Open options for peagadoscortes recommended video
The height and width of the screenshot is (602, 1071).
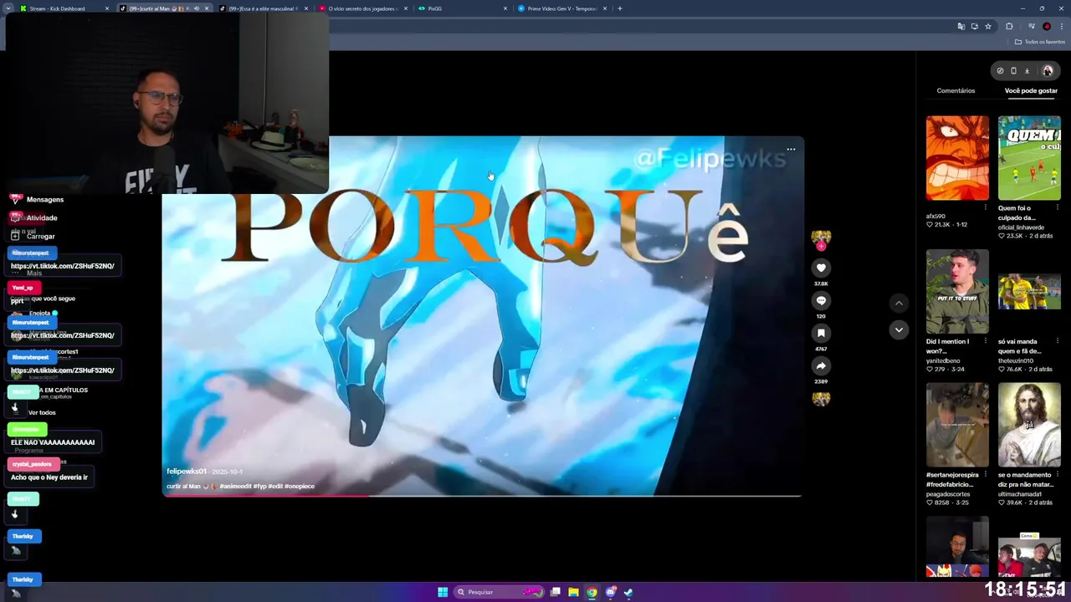click(985, 475)
